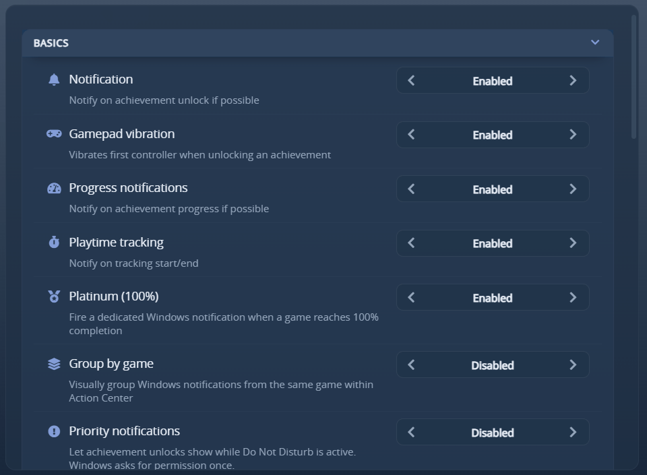
Task: Click the Priority notifications setting title
Action: click(x=125, y=431)
